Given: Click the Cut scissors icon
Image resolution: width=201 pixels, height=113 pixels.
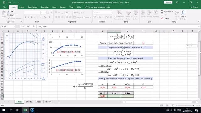Looking at the screenshot, I should point(8,11).
